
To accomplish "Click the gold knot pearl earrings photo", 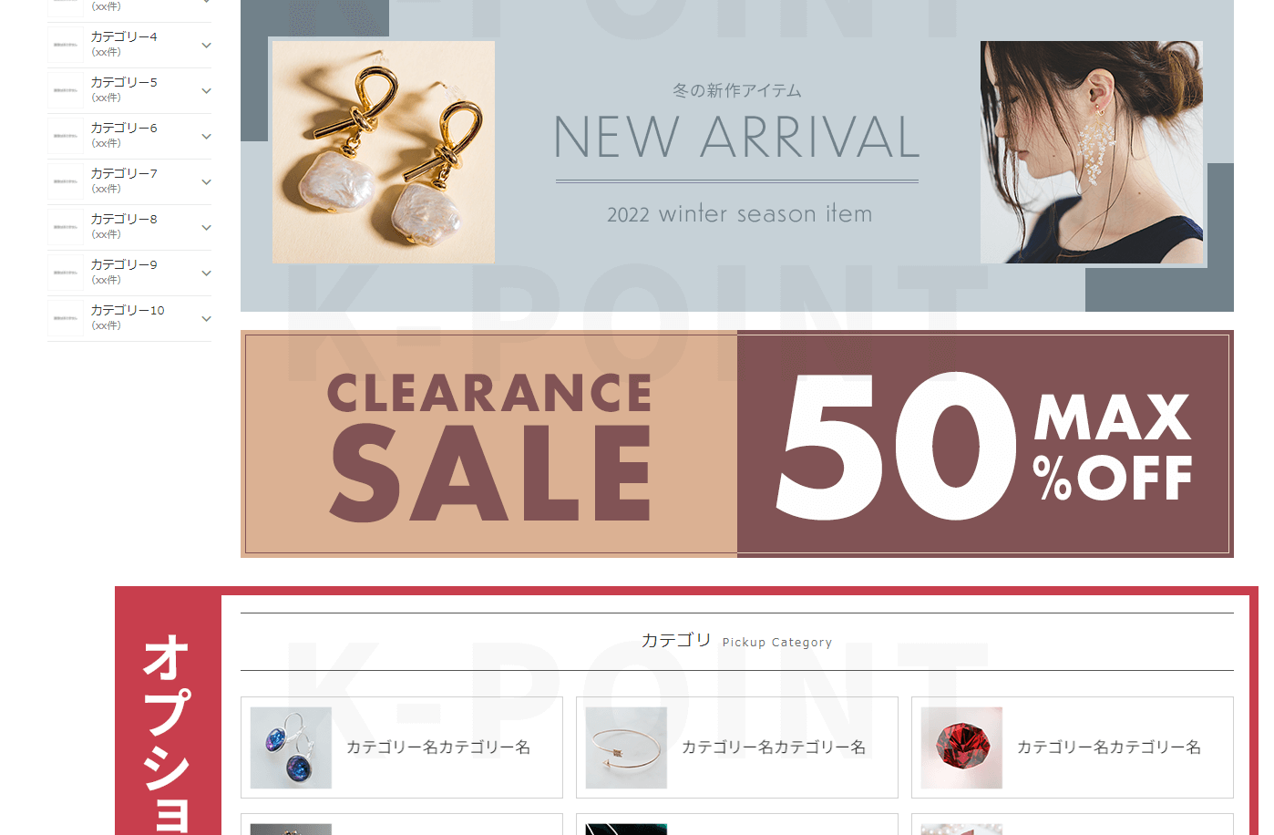I will click(x=384, y=152).
